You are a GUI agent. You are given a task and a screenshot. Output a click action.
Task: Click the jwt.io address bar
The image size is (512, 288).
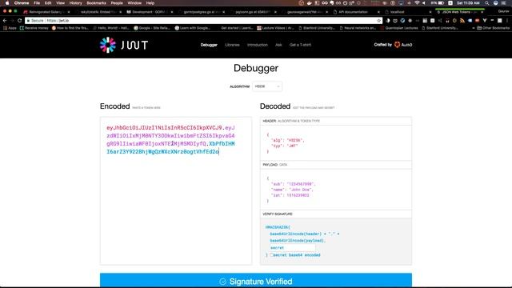[x=202, y=21]
